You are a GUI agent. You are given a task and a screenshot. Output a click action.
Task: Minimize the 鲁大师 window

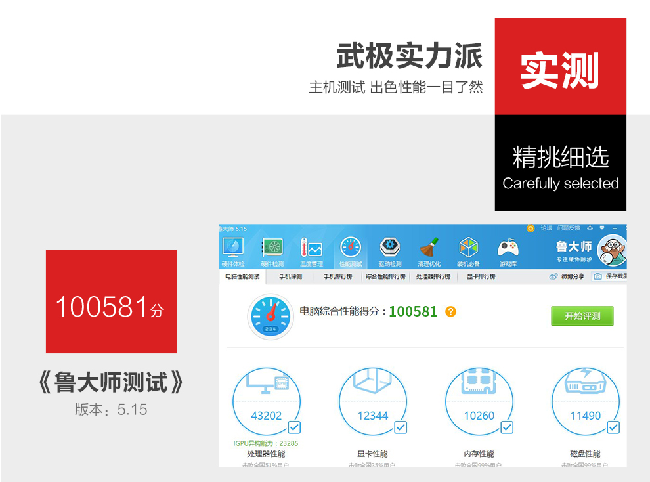click(615, 229)
